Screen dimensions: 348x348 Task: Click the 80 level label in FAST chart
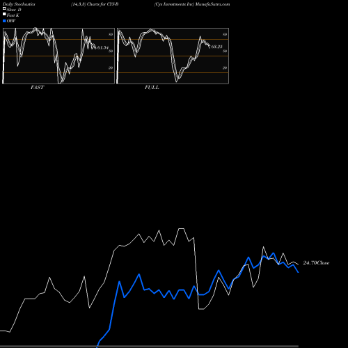coord(111,34)
